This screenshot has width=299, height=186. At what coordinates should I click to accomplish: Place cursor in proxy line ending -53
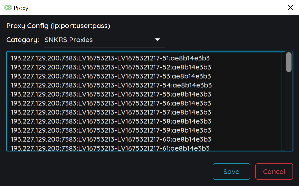tap(111, 76)
